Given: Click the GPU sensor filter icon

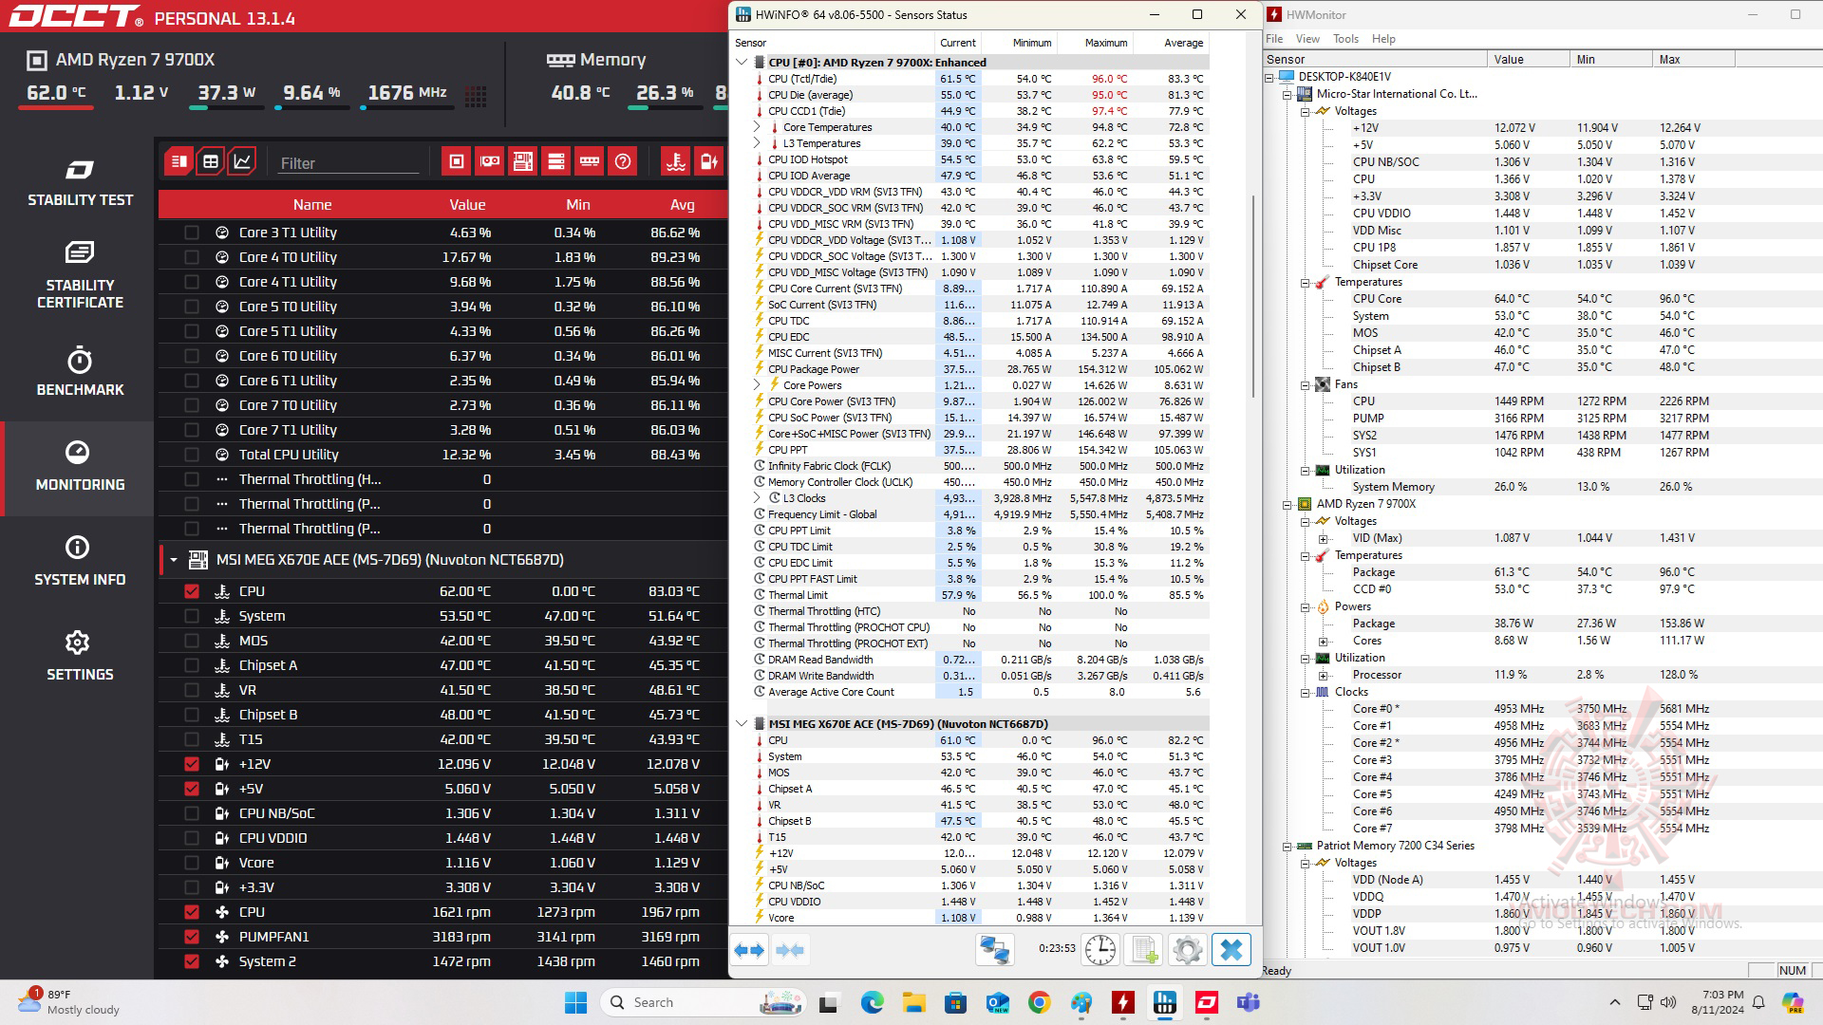Looking at the screenshot, I should 490,161.
